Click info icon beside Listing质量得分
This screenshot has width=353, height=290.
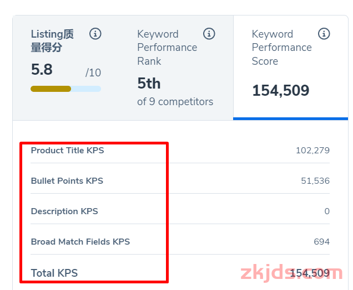click(95, 34)
